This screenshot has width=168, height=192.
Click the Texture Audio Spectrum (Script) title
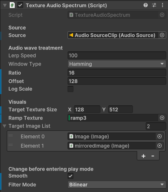(x=66, y=5)
